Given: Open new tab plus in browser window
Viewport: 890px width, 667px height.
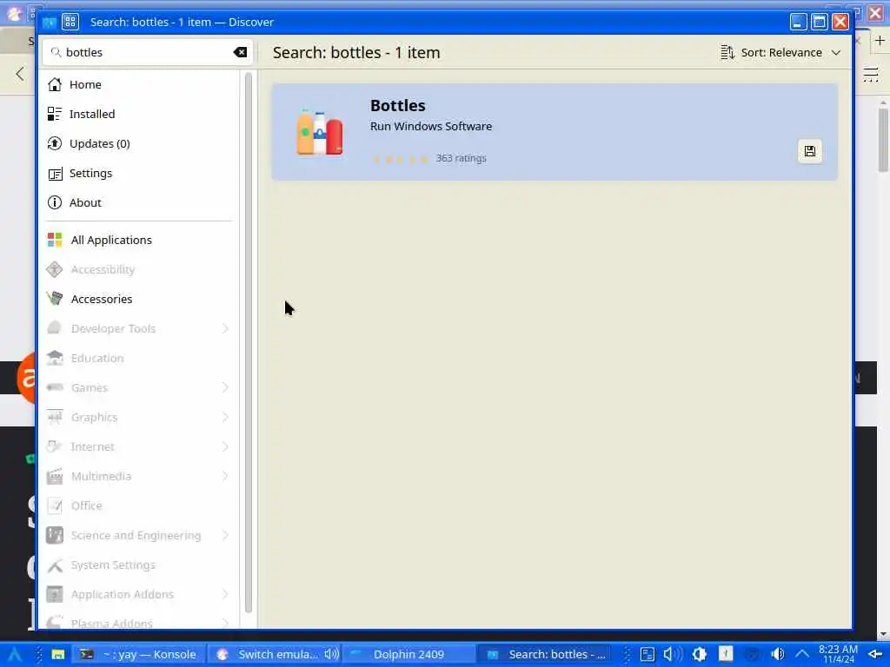Looking at the screenshot, I should coord(880,41).
